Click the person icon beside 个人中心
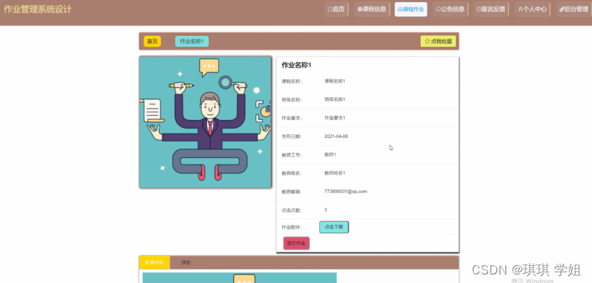The width and height of the screenshot is (592, 283). point(520,9)
